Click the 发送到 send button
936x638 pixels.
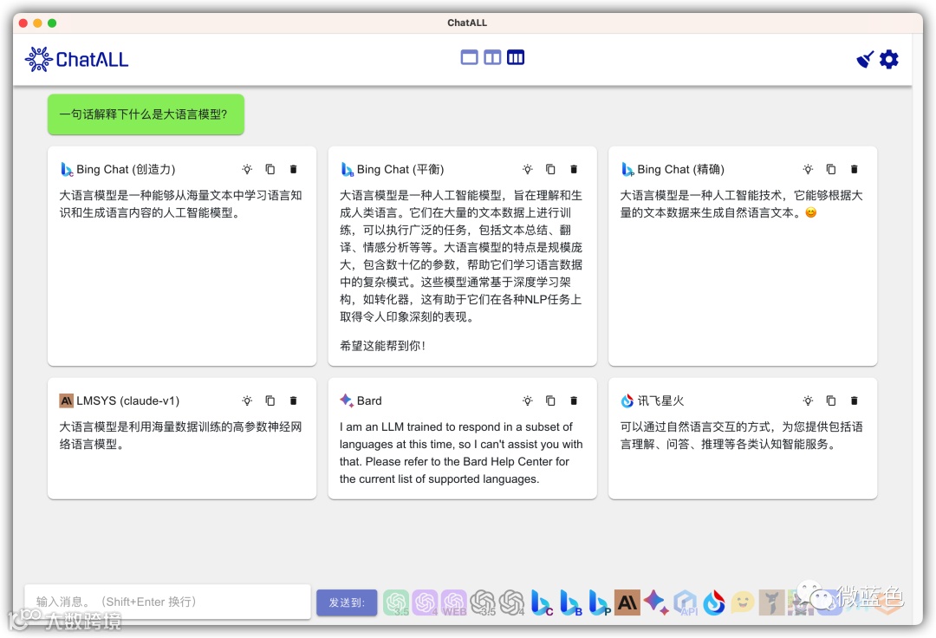click(x=347, y=602)
